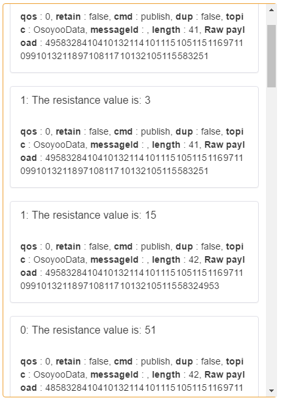Click the OsoyooData topic in the value 51 card

click(60, 374)
